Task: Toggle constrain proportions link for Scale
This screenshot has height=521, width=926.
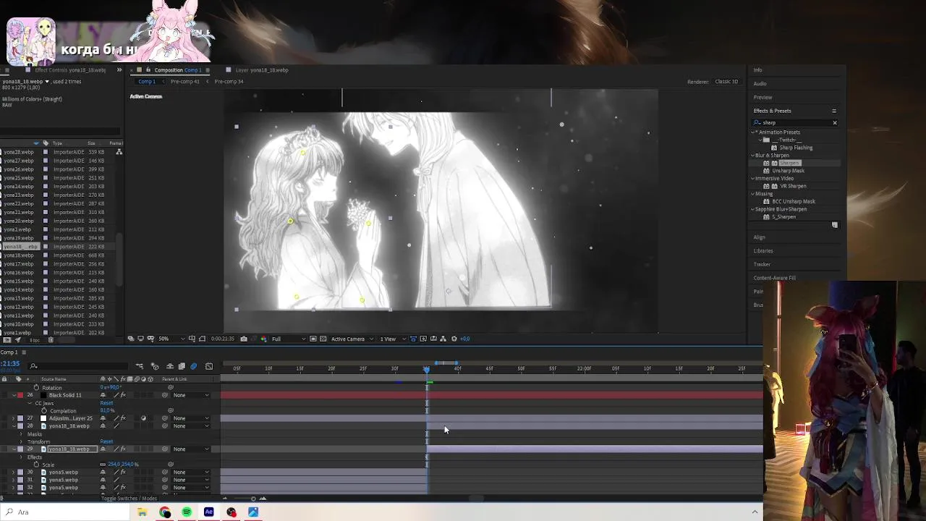Action: [103, 465]
